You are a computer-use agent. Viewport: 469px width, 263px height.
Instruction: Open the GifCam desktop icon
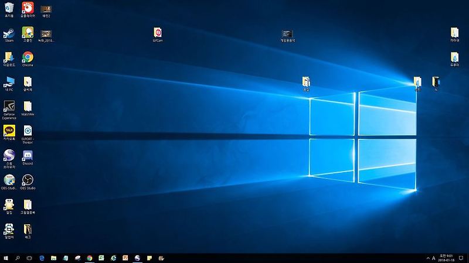(x=158, y=34)
